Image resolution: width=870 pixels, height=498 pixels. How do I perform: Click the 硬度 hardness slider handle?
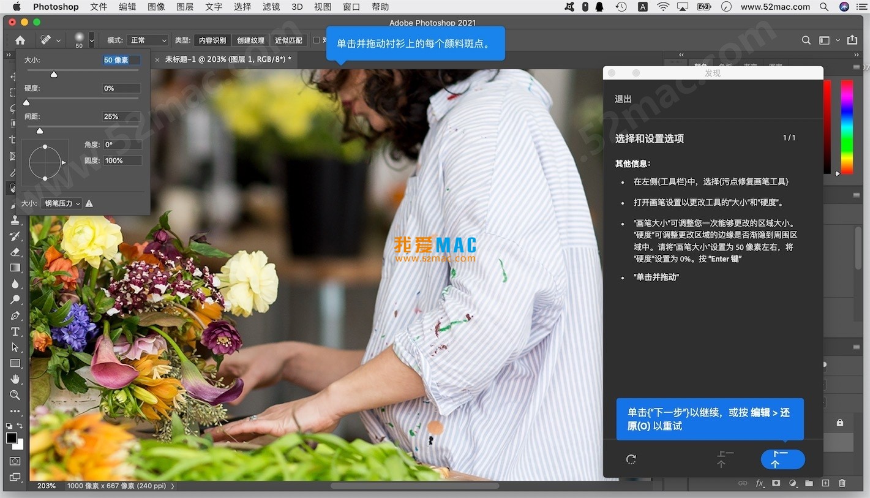tap(26, 103)
